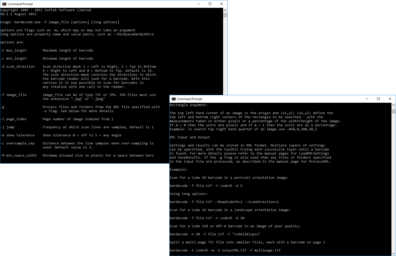
Task: Click 'Maximum length of barcode' description
Action: point(68,50)
